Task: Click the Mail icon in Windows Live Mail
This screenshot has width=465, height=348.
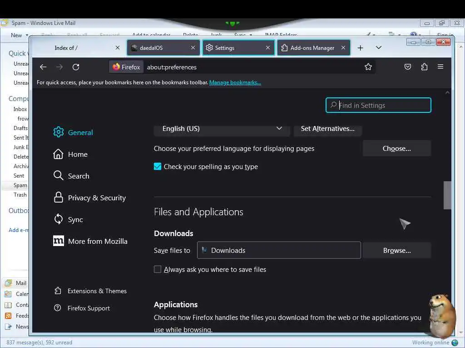Action: tap(8, 283)
